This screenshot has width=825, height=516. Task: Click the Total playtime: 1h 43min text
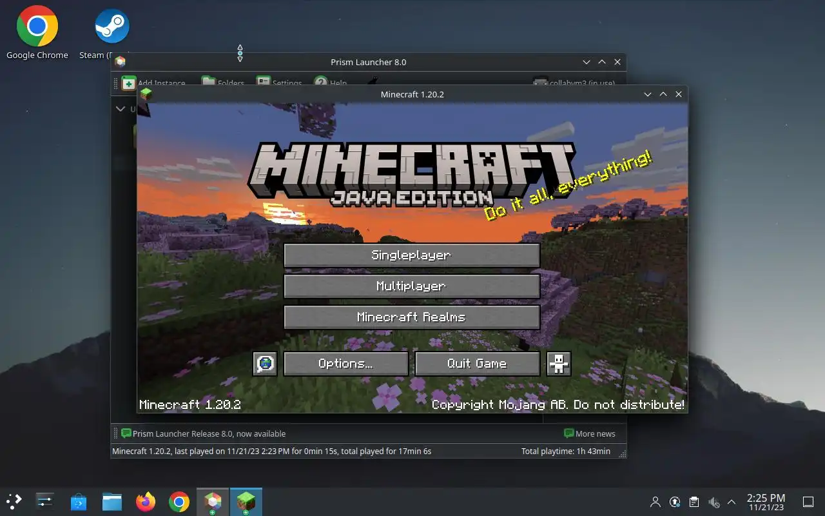click(x=566, y=451)
